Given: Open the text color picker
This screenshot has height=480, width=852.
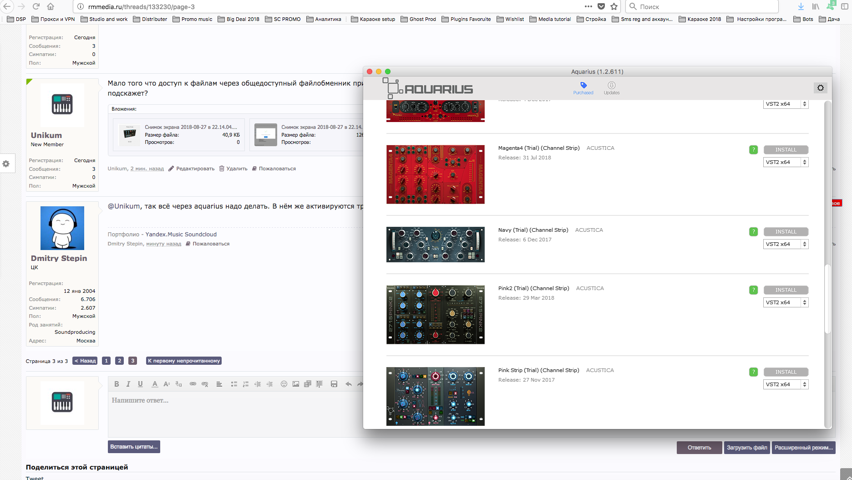Looking at the screenshot, I should (x=155, y=384).
